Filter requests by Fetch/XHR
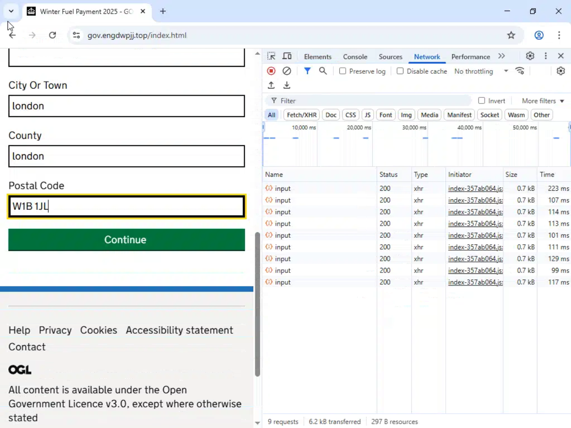The height and width of the screenshot is (428, 571). pyautogui.click(x=302, y=115)
